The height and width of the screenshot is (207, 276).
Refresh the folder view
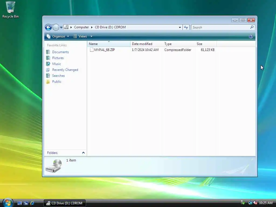[x=186, y=27]
